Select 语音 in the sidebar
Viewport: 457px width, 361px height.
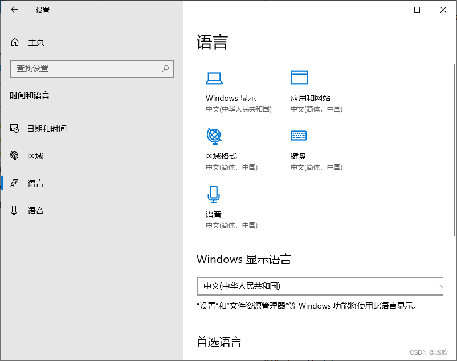click(x=35, y=211)
